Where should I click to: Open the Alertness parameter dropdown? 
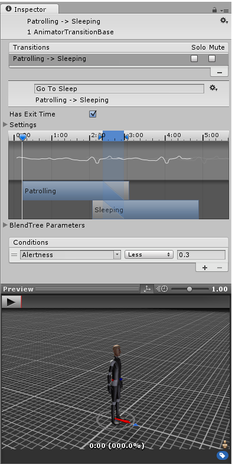[70, 255]
